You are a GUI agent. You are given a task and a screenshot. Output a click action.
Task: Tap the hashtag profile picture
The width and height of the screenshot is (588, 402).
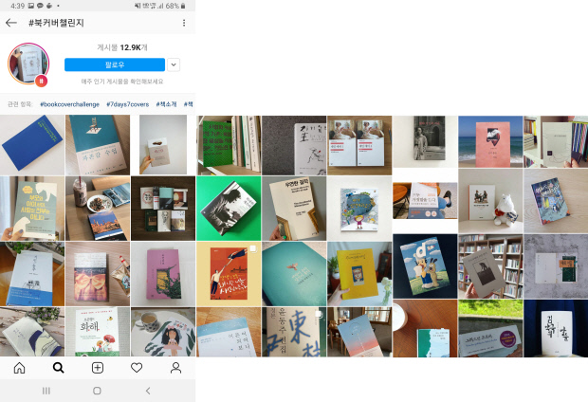(28, 63)
